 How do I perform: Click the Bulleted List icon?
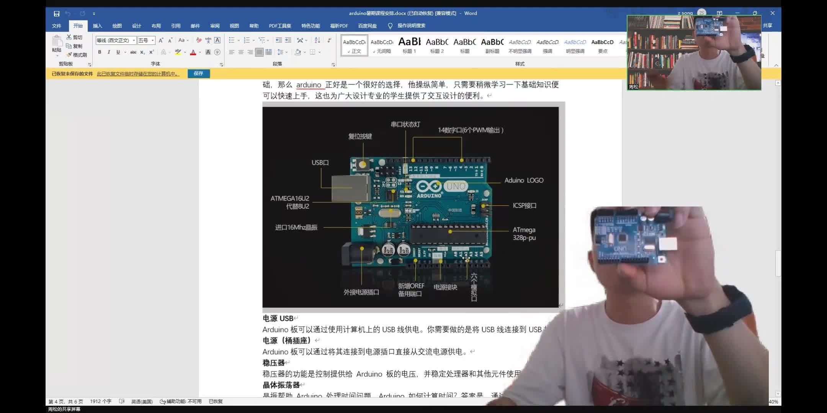pyautogui.click(x=231, y=40)
